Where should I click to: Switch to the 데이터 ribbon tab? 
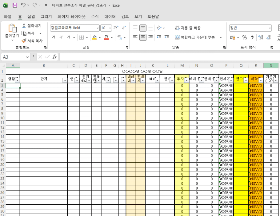110,16
